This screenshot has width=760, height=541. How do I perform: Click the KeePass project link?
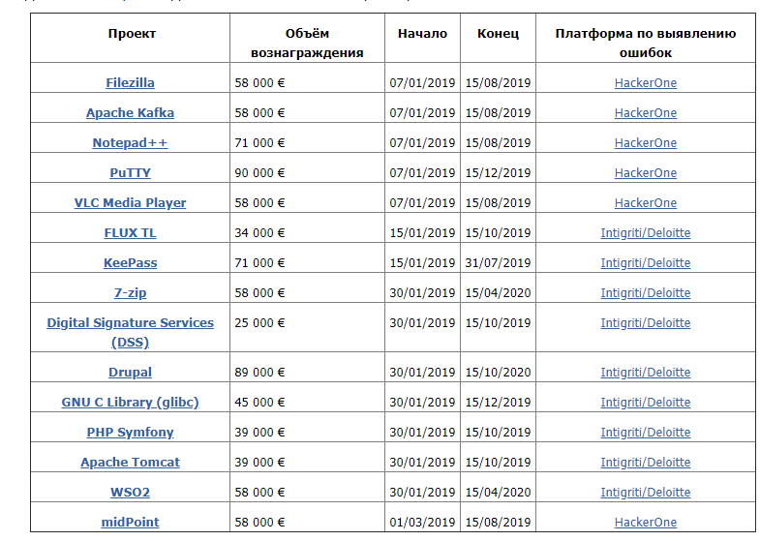tap(130, 263)
